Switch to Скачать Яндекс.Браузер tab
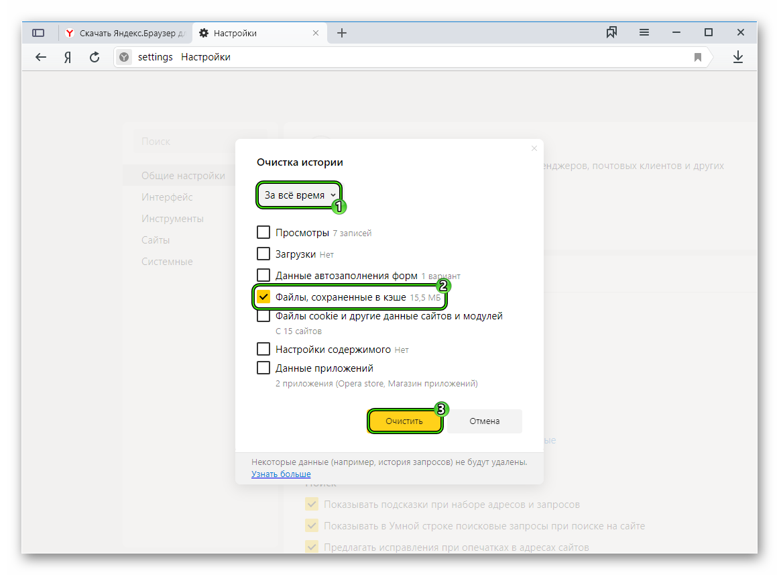This screenshot has height=575, width=779. [125, 33]
